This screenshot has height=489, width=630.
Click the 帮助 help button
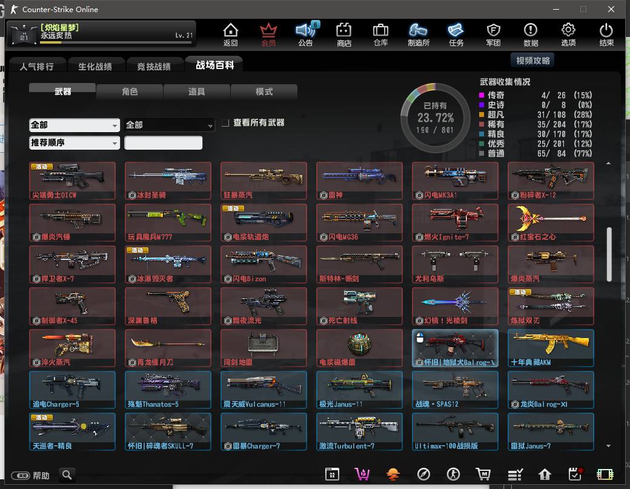point(35,476)
